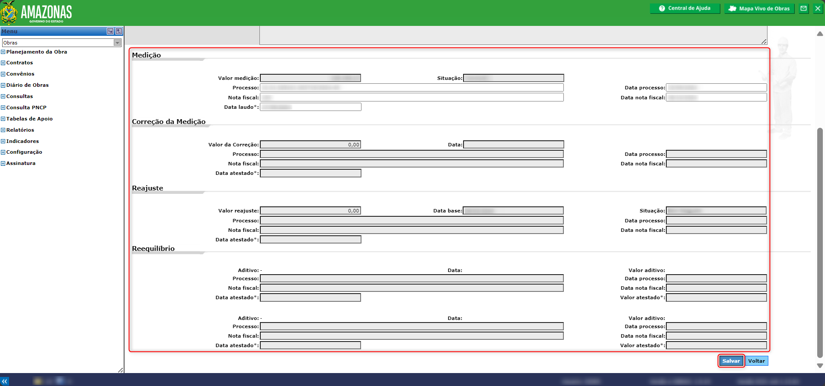Click the vertical scrollbar thumb
This screenshot has width=825, height=386.
[x=820, y=243]
